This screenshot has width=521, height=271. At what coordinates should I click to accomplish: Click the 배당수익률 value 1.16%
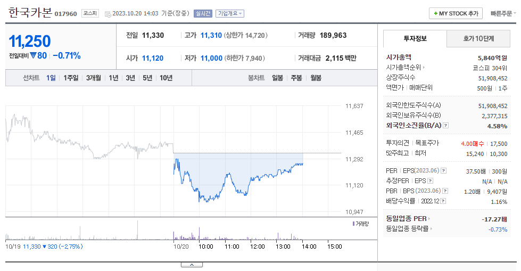point(499,202)
